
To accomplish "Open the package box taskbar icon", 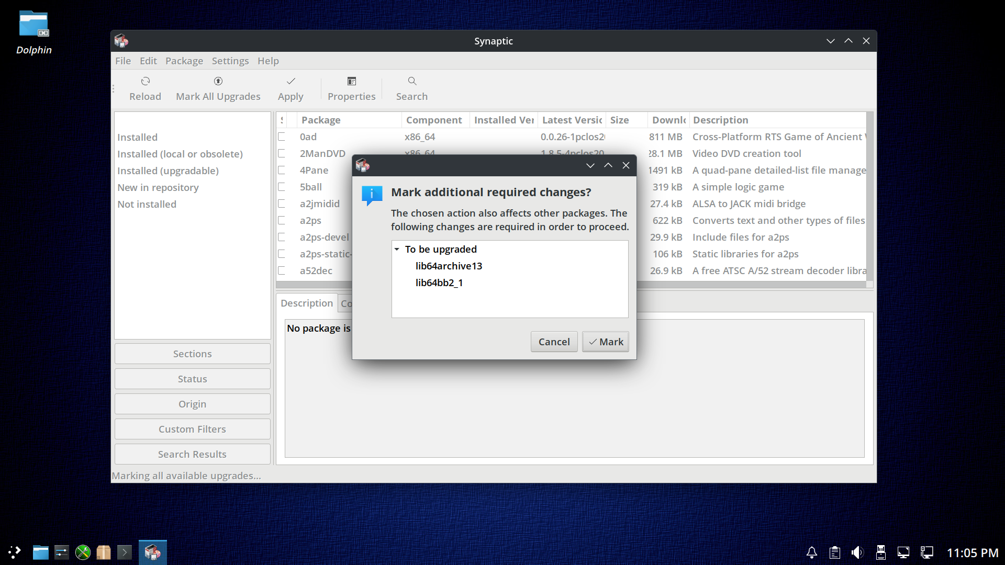I will (x=104, y=552).
